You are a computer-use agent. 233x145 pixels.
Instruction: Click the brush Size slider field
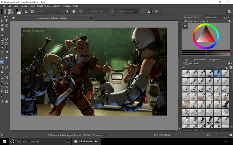(x=127, y=11)
